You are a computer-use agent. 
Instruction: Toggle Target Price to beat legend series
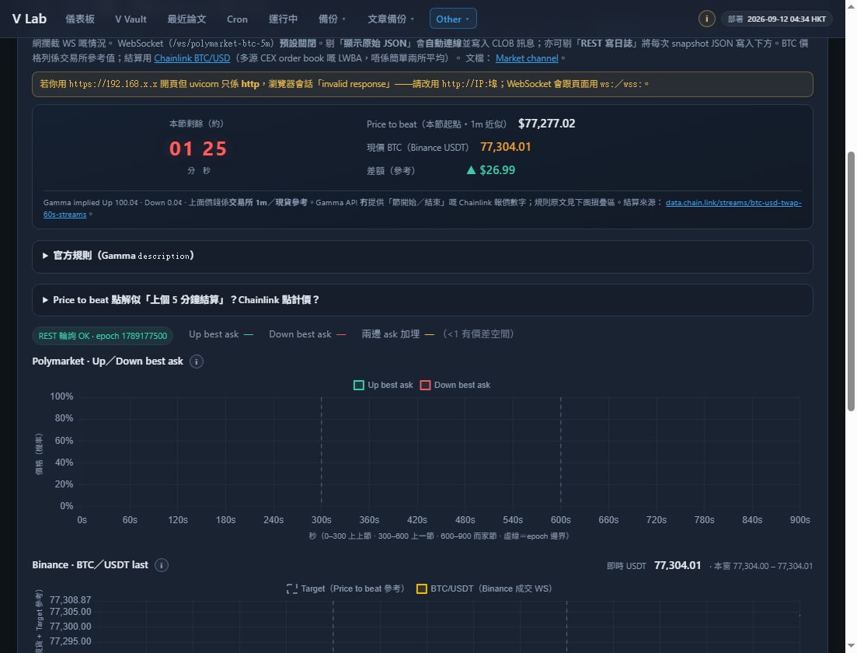tap(346, 588)
